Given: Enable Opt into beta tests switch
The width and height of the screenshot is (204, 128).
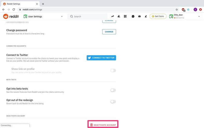Looking at the screenshot, I should tap(113, 90).
